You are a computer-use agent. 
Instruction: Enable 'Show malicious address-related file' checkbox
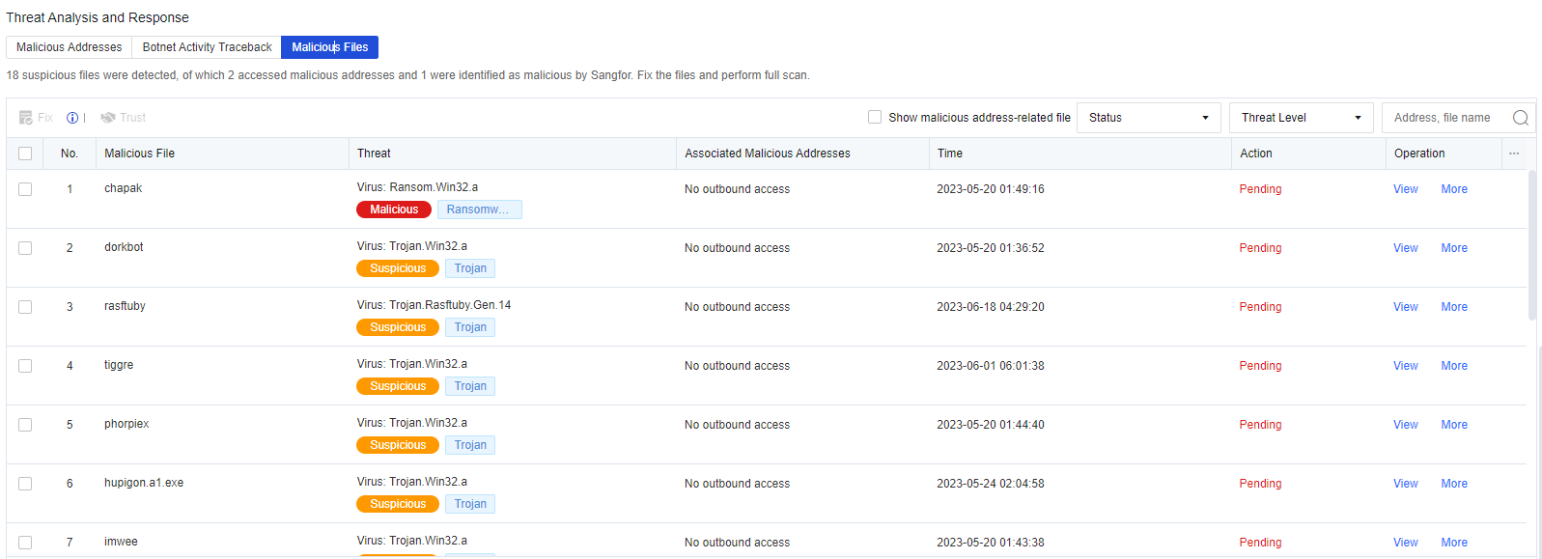coord(875,117)
